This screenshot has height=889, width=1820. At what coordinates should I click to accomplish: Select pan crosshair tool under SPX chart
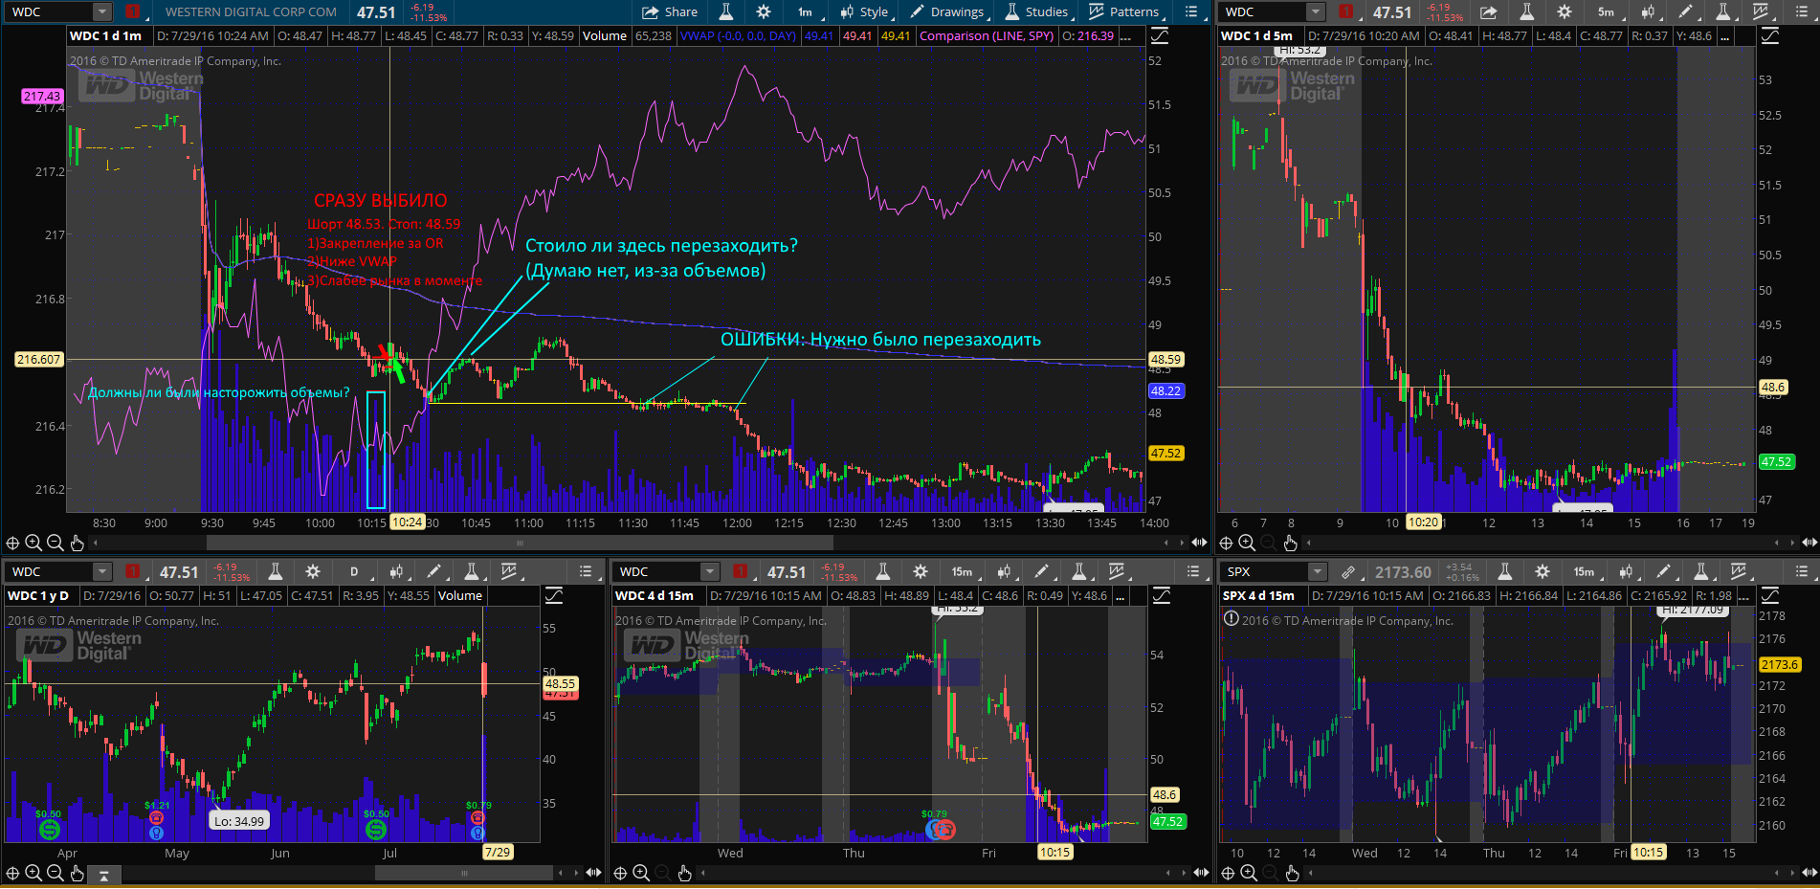pyautogui.click(x=1228, y=873)
